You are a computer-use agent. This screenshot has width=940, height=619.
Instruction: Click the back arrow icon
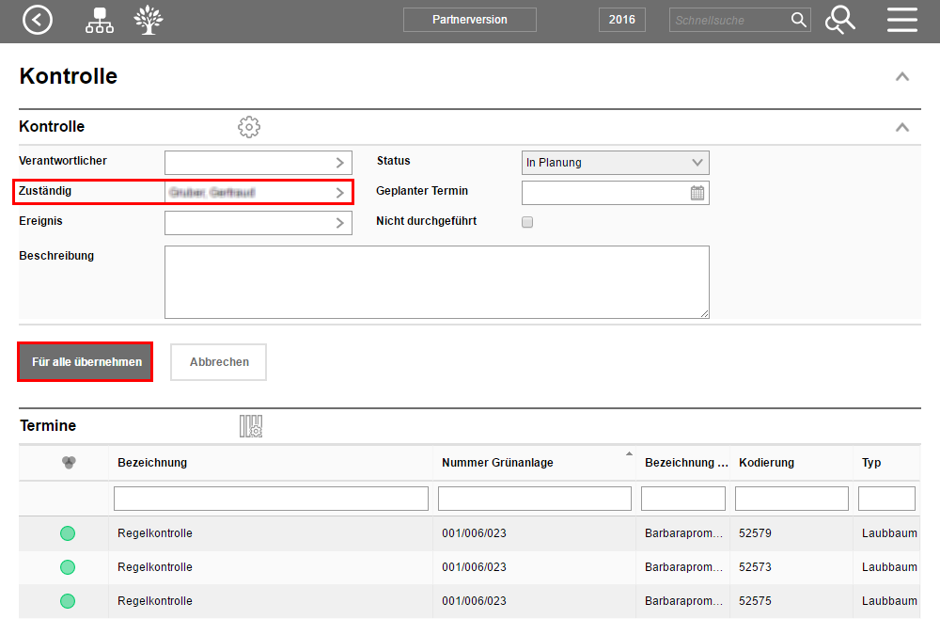pos(38,20)
